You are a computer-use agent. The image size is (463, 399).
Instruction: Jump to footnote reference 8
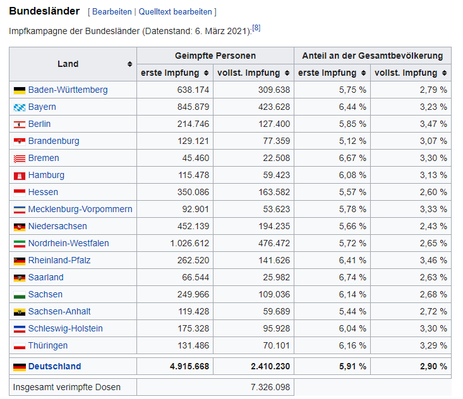tap(256, 28)
